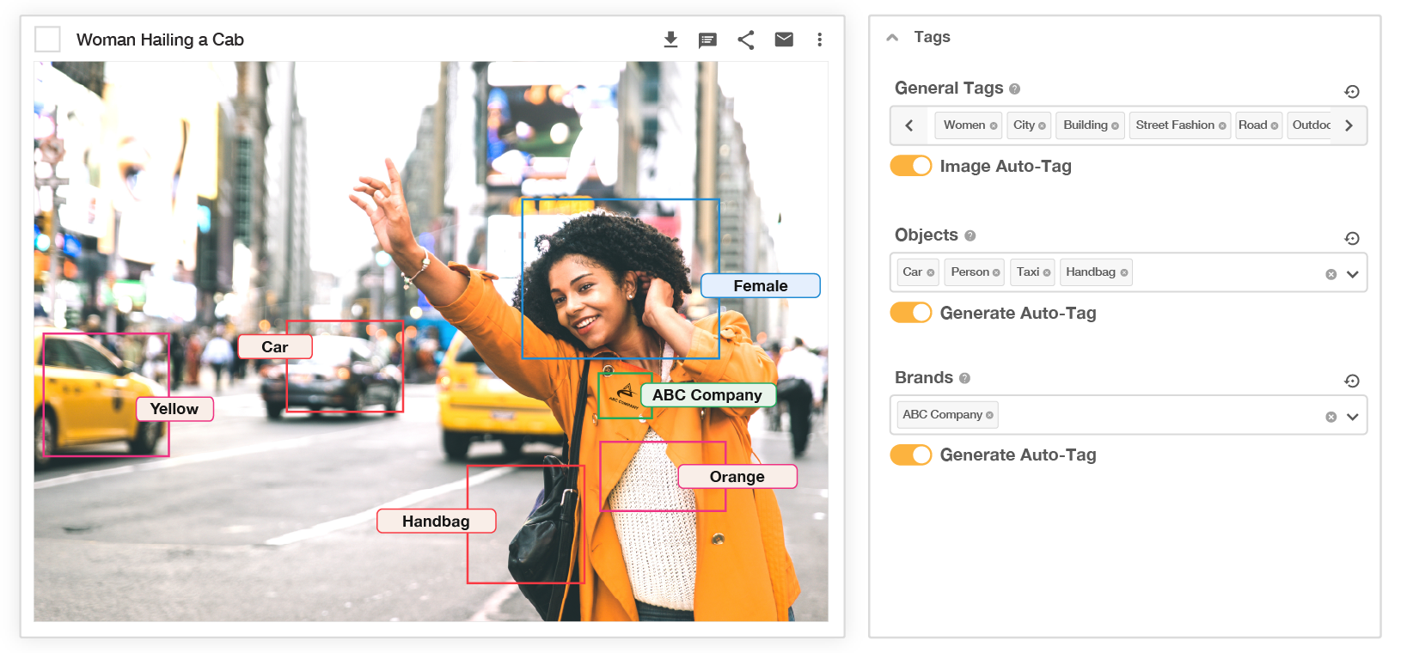The width and height of the screenshot is (1401, 653).
Task: Click the Female label on the image
Action: pos(761,286)
